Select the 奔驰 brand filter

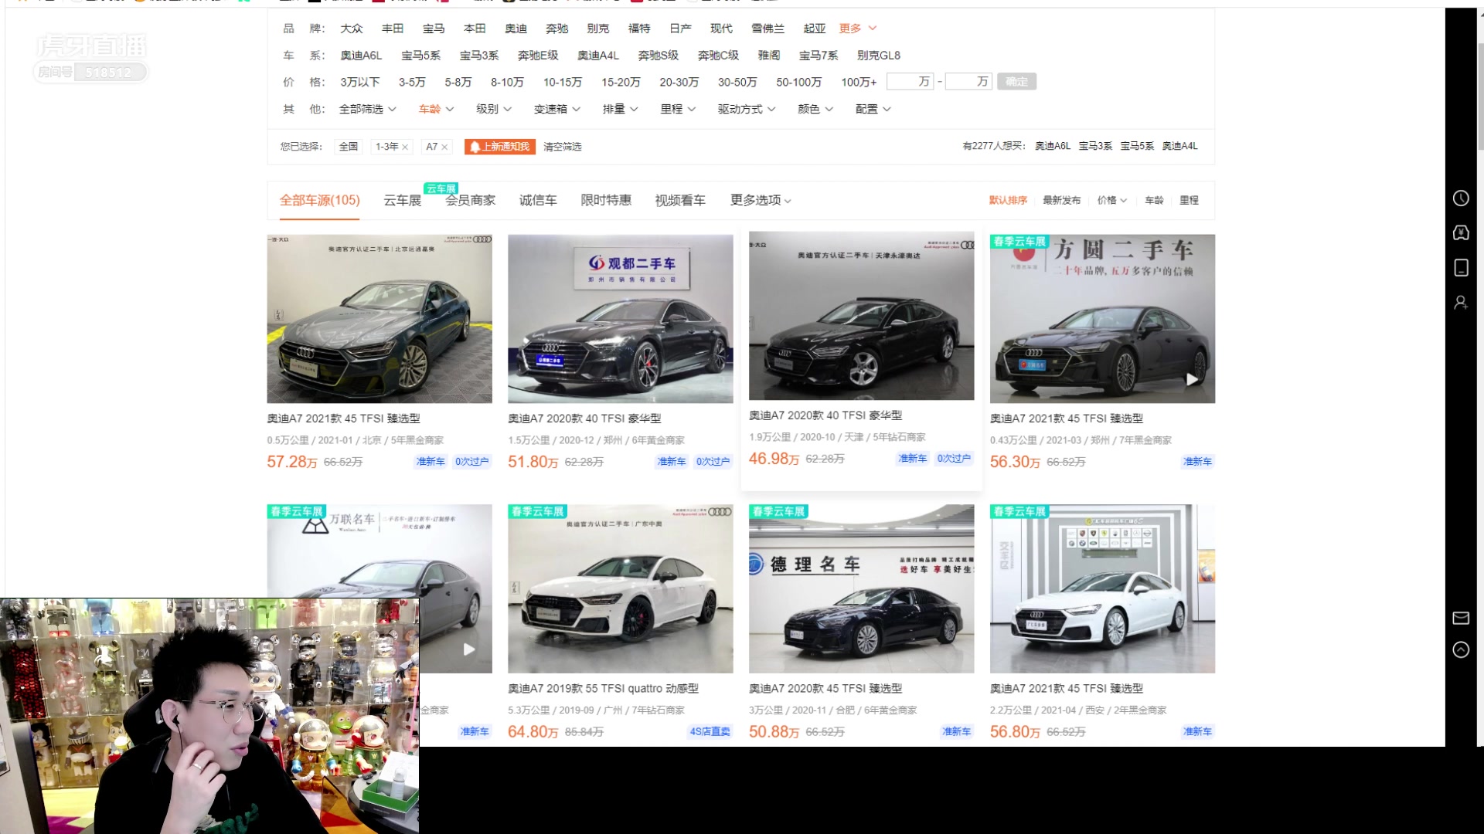pos(556,29)
